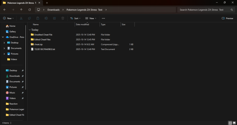Collapse the OneDrive tree node
This screenshot has width=237, height=125.
click(3, 37)
